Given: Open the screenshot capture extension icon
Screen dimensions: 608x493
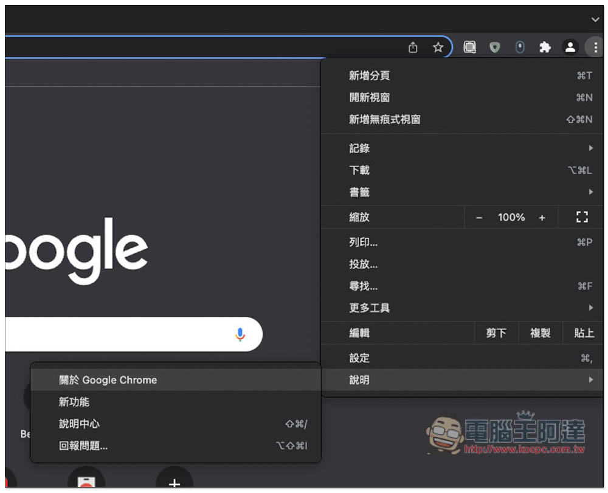Looking at the screenshot, I should [x=469, y=47].
